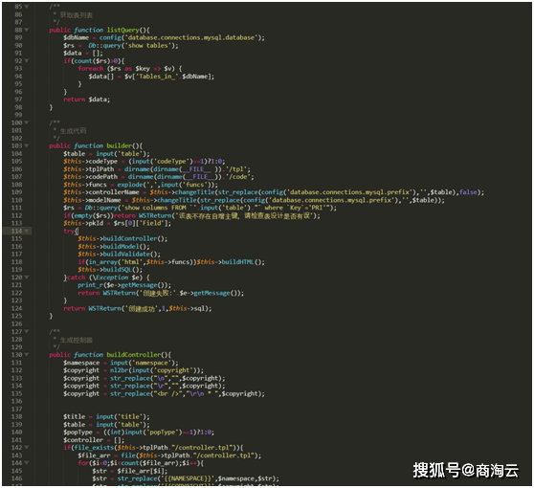The image size is (534, 488).
Task: Fold the comment block starting at line 100
Action: click(x=27, y=122)
